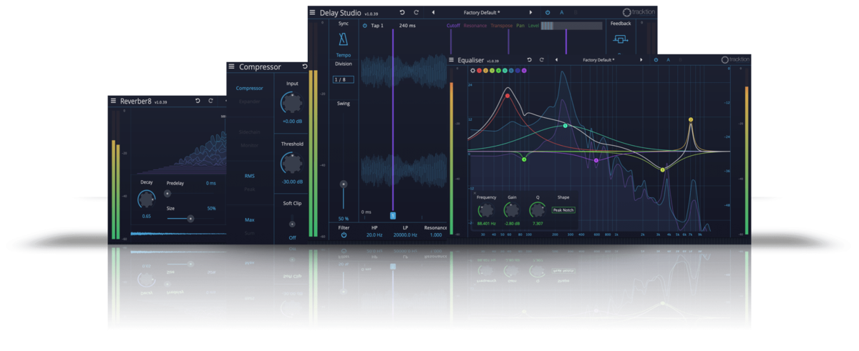Open the Compressor hamburger menu
859x351 pixels.
(231, 66)
